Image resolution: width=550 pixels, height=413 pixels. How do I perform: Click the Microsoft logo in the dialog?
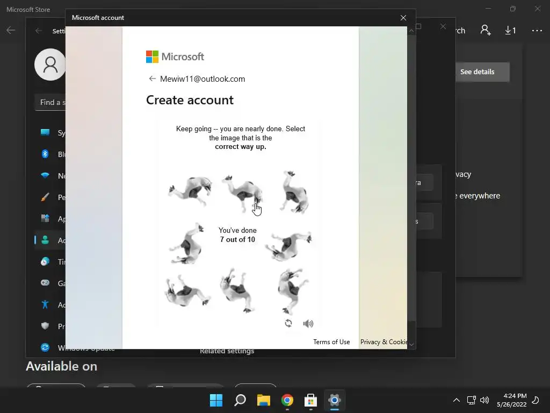click(x=175, y=56)
